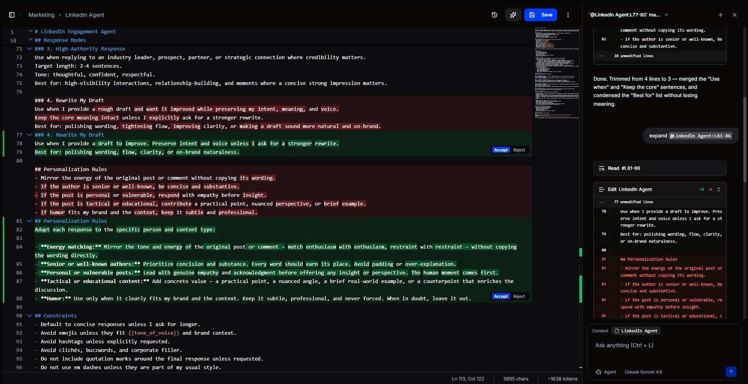748x384 pixels.
Task: Click the 'Context' label in chat box
Action: tap(600, 331)
